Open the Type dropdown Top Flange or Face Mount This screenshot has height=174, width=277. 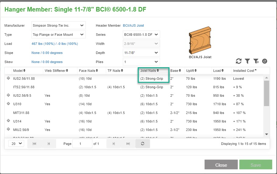59,35
